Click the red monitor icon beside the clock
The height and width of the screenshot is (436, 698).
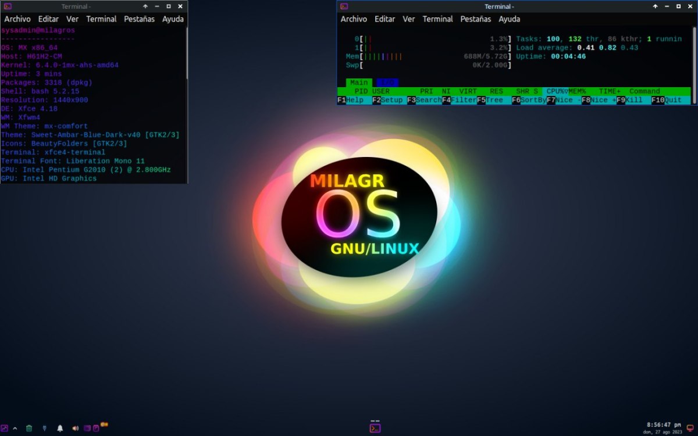click(690, 428)
